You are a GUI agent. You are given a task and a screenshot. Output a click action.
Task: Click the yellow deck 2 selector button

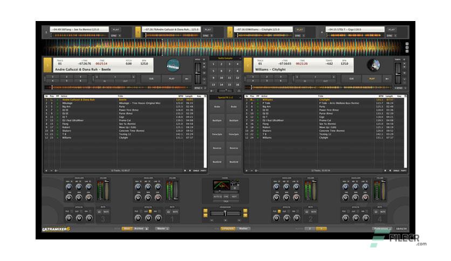(248, 65)
